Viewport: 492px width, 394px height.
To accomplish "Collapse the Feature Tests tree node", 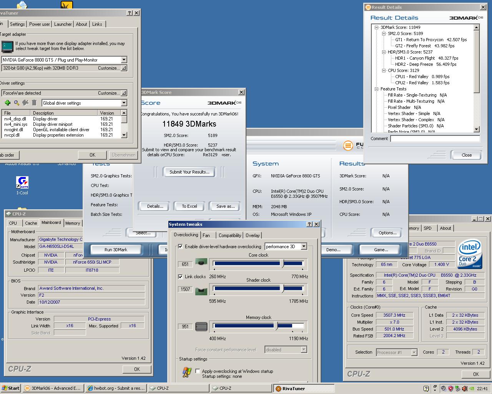I will [x=376, y=89].
